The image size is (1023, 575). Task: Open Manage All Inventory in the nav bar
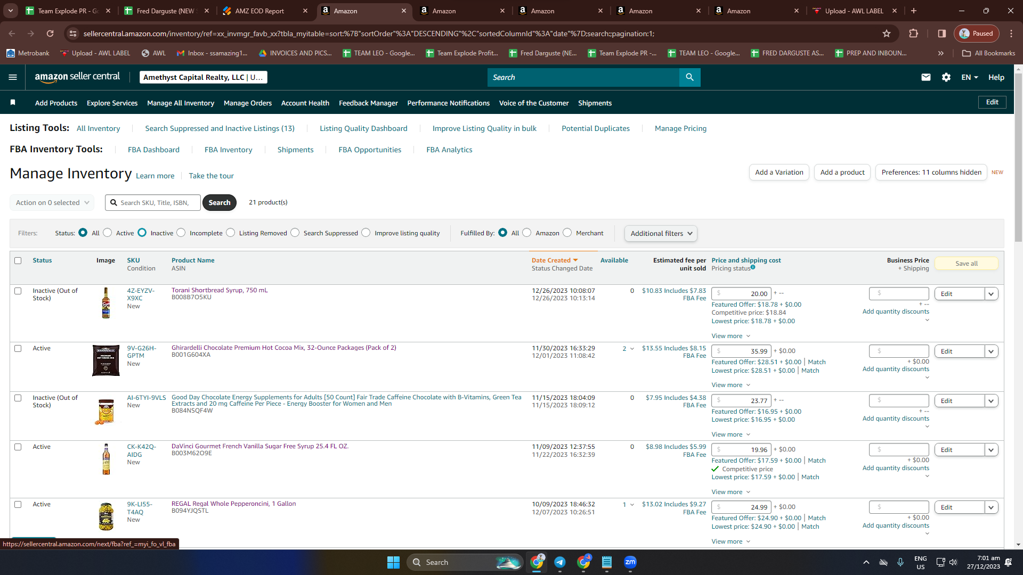[181, 103]
